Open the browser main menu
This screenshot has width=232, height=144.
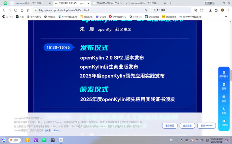(x=228, y=10)
